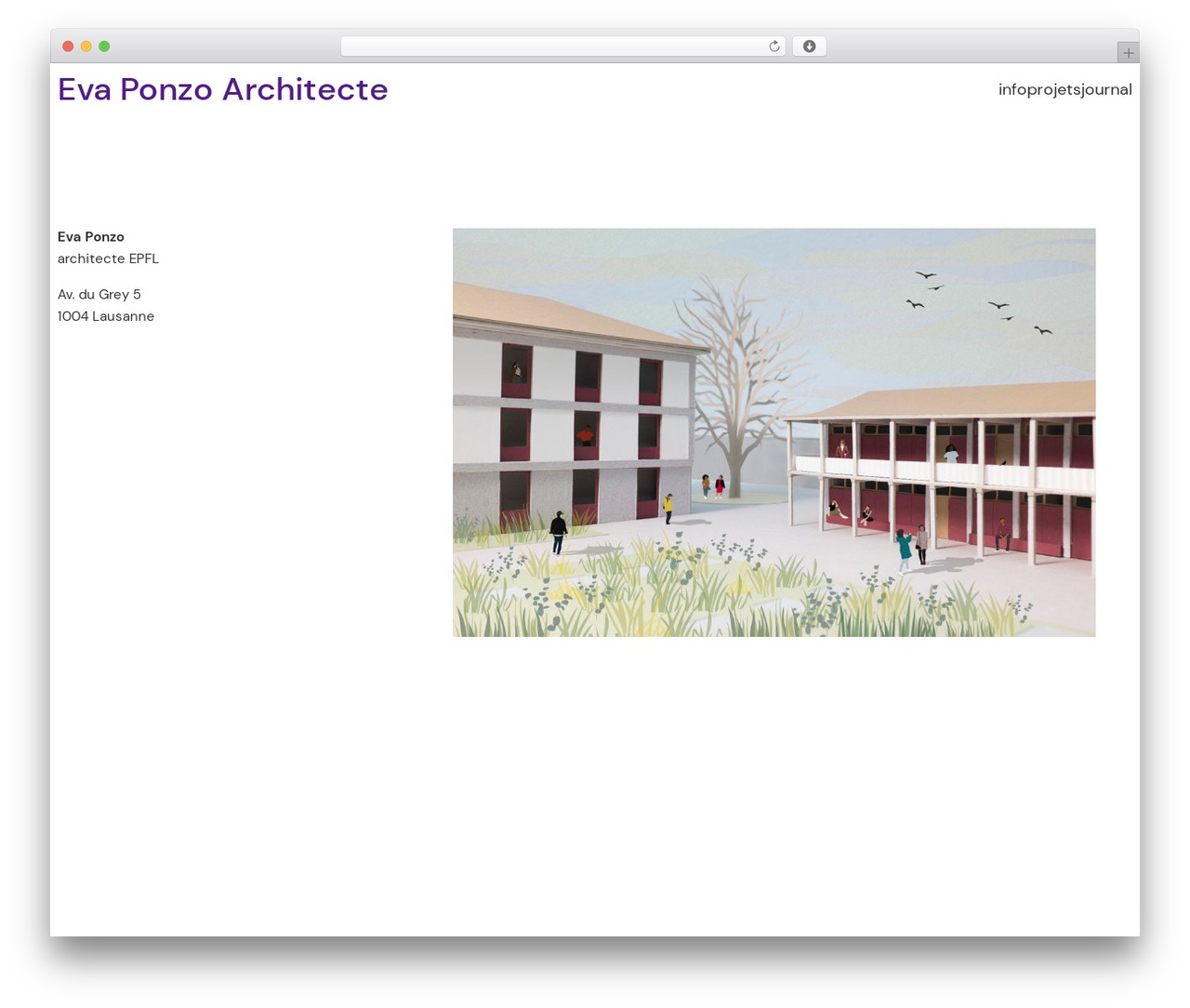
Task: Go to the info page
Action: pos(1012,89)
